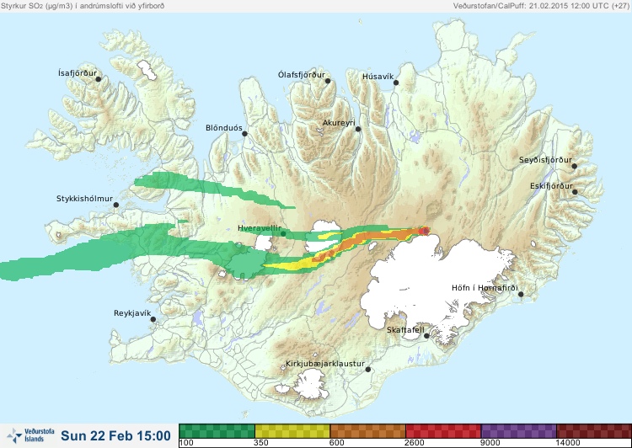The width and height of the screenshot is (632, 448).
Task: Click the Reykjavík city marker
Action: click(x=153, y=319)
